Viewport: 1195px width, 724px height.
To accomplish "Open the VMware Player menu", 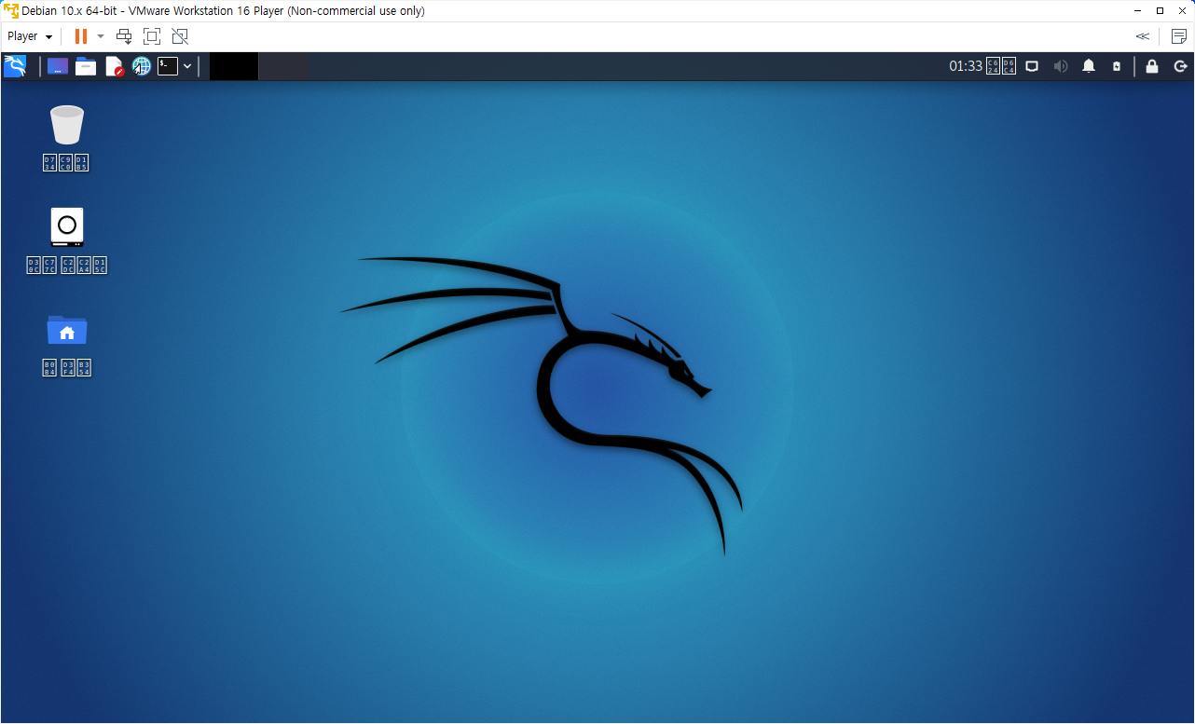I will (x=30, y=36).
